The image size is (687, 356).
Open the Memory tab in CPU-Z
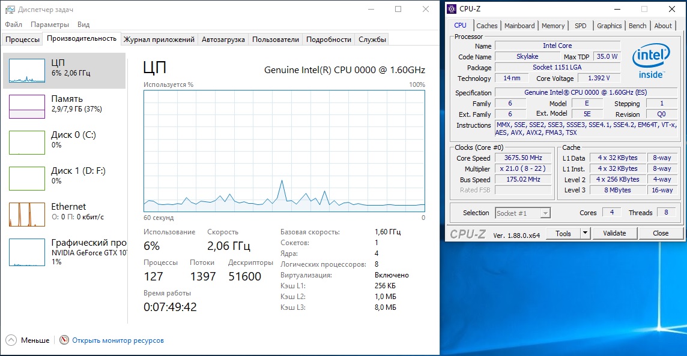tap(553, 26)
